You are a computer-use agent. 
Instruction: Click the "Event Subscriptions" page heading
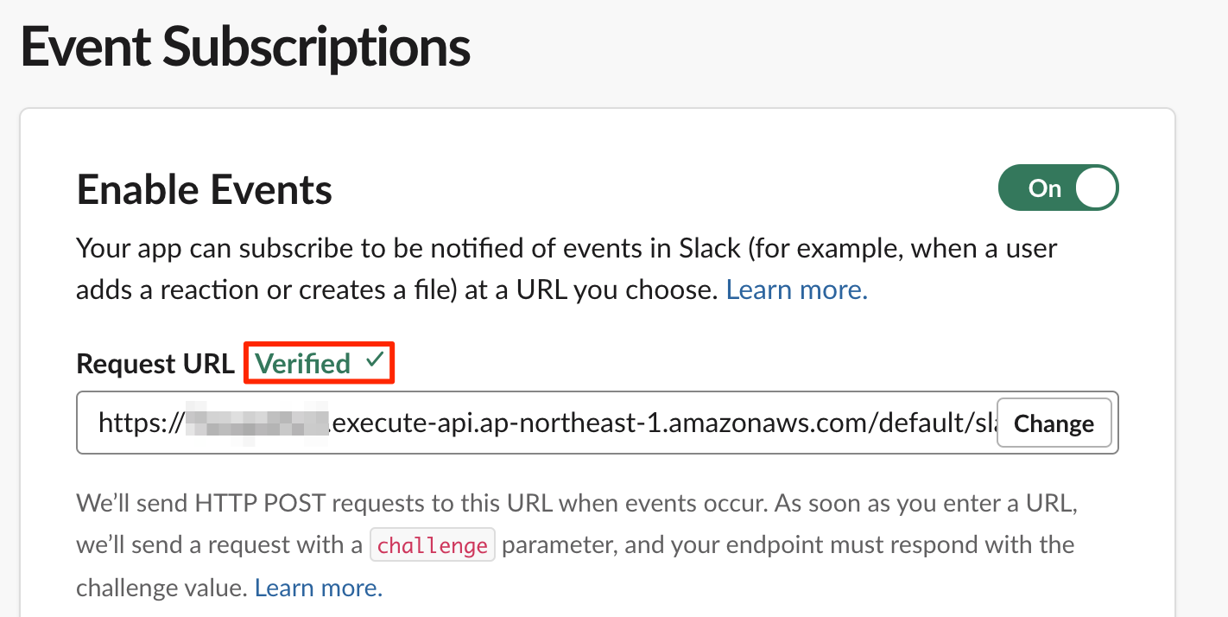tap(245, 47)
